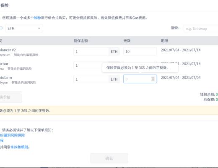218x168 pixels.
Task: Select Balancer V2 period 2021/07/04 - 2021/07/14
Action: coord(181,50)
